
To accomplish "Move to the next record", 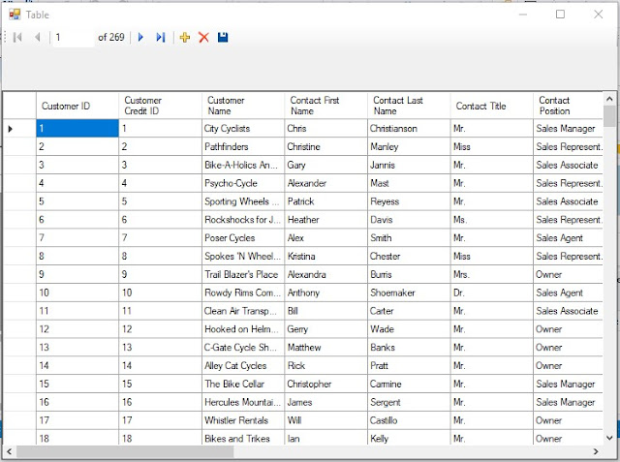I will pos(140,38).
